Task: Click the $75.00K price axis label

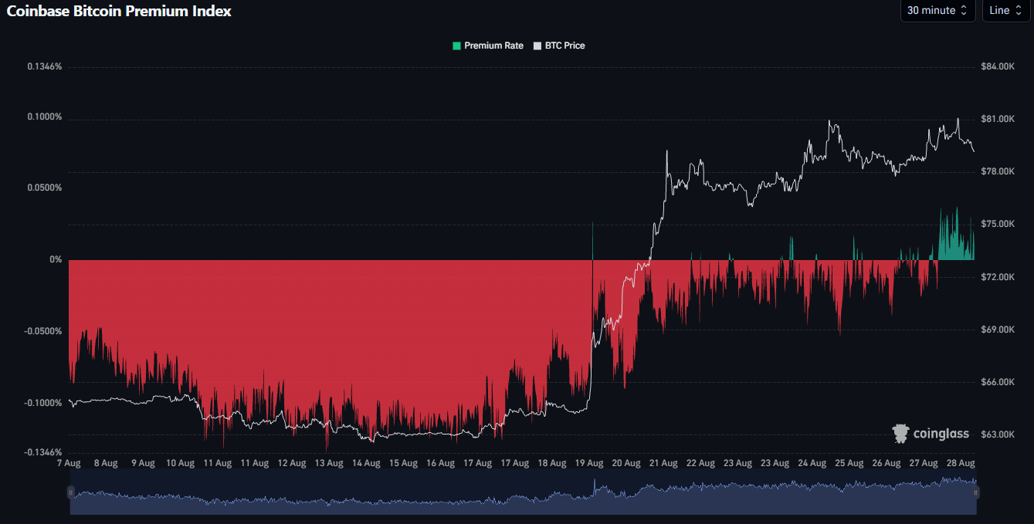Action: tap(996, 224)
